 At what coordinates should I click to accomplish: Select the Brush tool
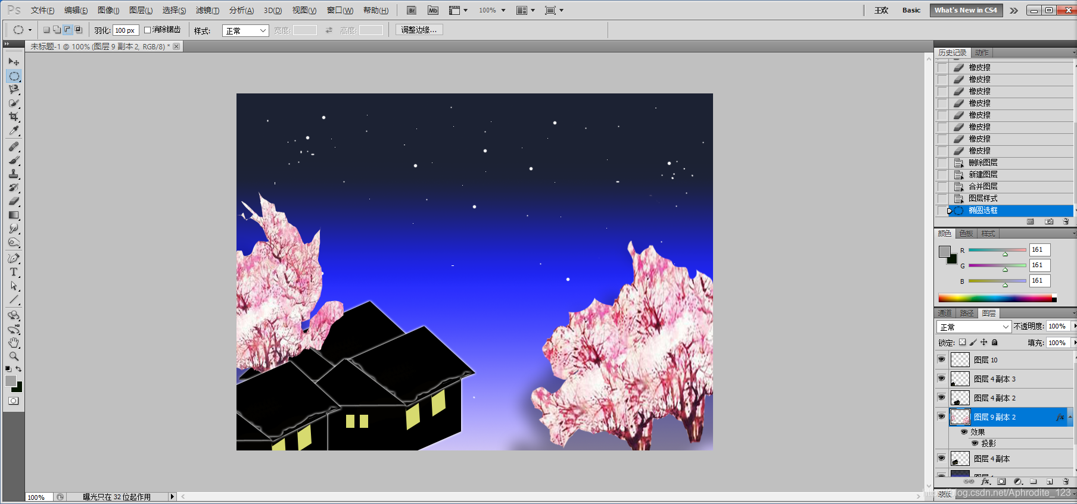coord(14,160)
